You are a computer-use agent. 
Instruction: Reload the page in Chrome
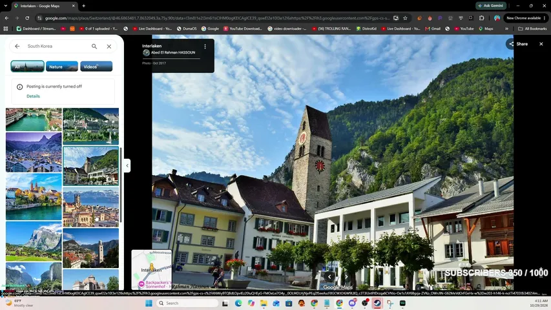27,18
